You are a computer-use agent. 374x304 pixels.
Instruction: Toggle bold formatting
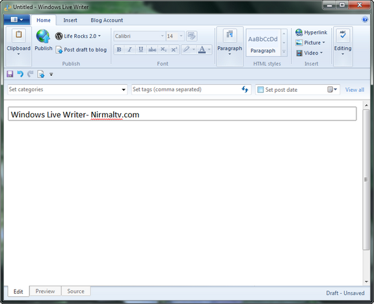(x=119, y=49)
